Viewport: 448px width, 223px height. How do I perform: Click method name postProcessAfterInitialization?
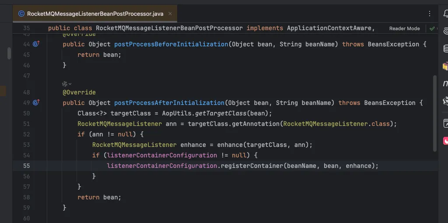click(169, 103)
